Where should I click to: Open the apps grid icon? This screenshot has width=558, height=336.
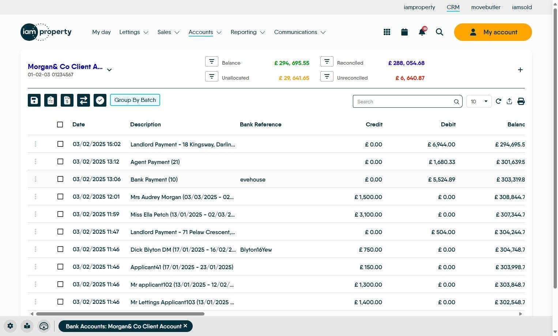click(x=387, y=32)
